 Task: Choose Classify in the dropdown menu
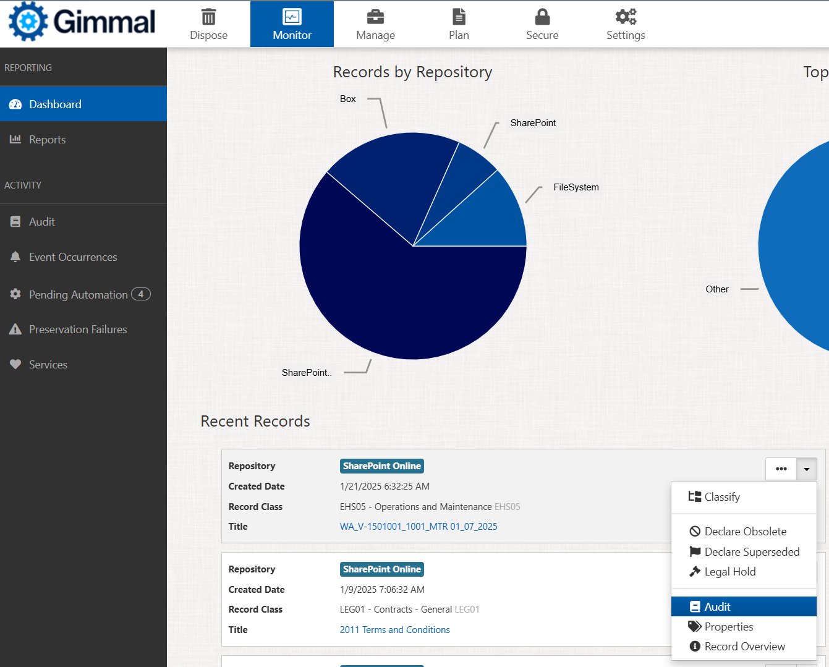[721, 497]
